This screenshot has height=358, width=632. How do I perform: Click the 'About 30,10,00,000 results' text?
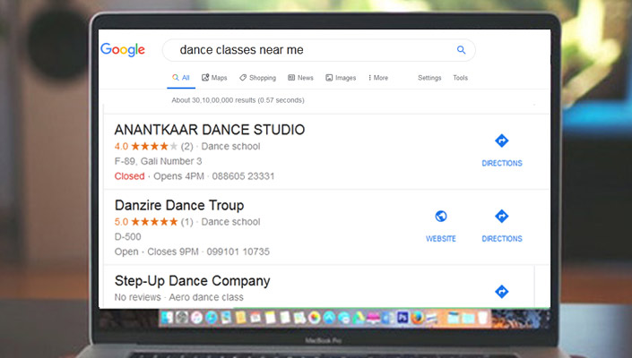coord(238,100)
